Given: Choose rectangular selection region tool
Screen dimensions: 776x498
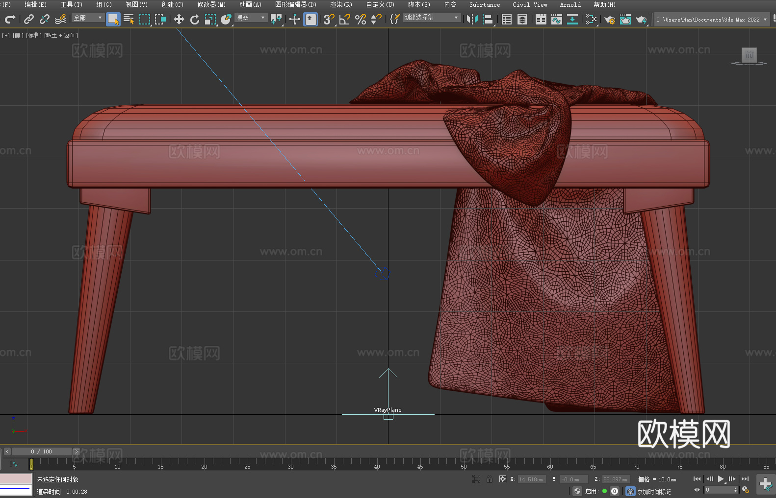Looking at the screenshot, I should (x=145, y=19).
